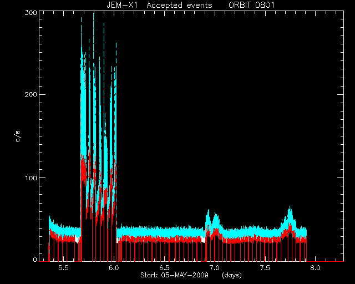The width and height of the screenshot is (355, 284).
Task: Click the 8.0 x-axis tick label
Action: tap(315, 268)
